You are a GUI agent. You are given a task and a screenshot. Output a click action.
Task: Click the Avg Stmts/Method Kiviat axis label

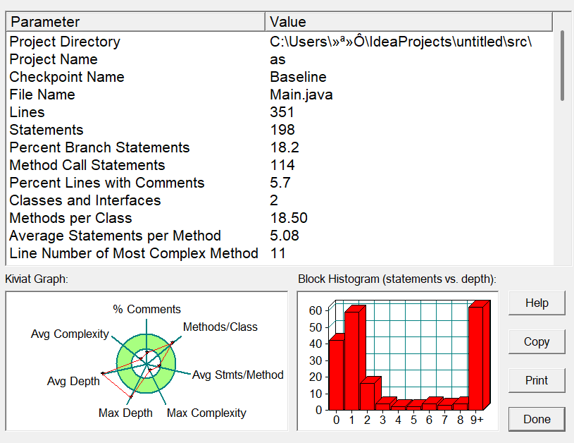click(238, 375)
